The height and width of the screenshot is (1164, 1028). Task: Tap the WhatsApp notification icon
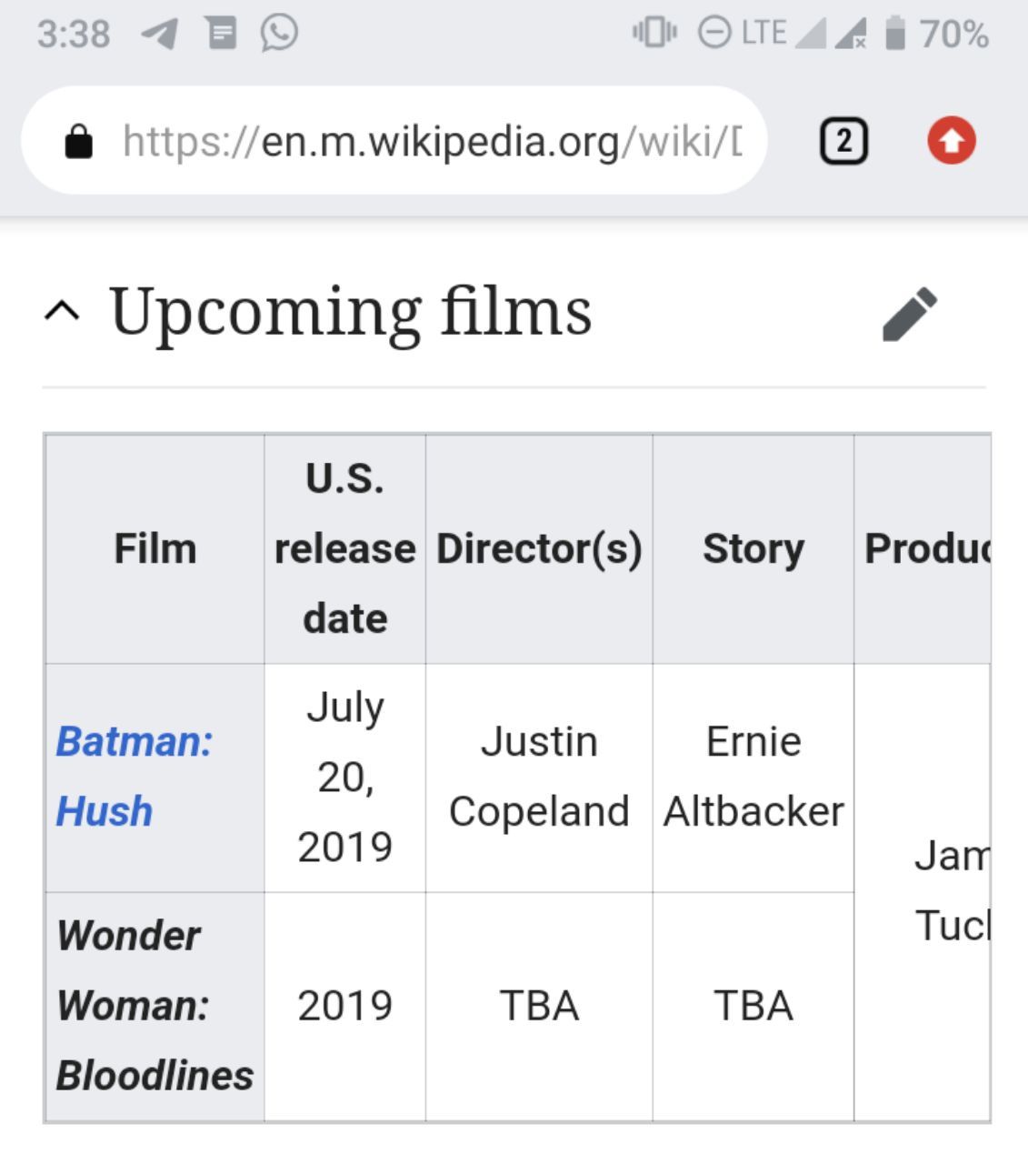point(279,34)
